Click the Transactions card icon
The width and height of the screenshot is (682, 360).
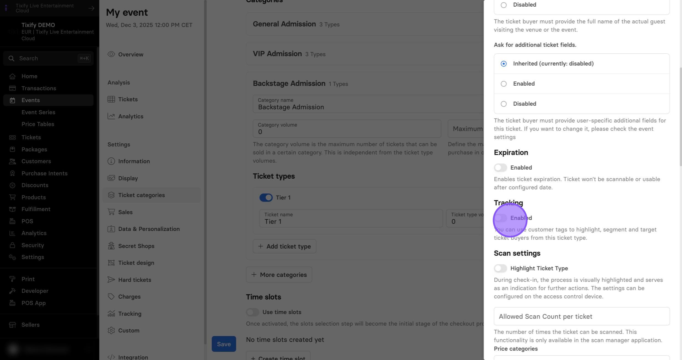12,88
